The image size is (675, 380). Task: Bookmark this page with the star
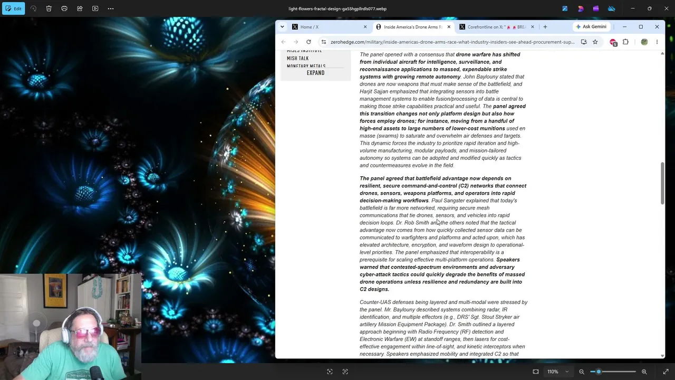click(x=595, y=42)
